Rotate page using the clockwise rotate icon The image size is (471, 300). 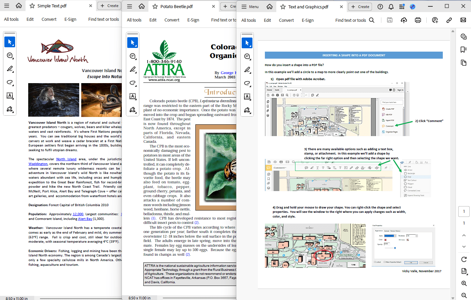464,259
